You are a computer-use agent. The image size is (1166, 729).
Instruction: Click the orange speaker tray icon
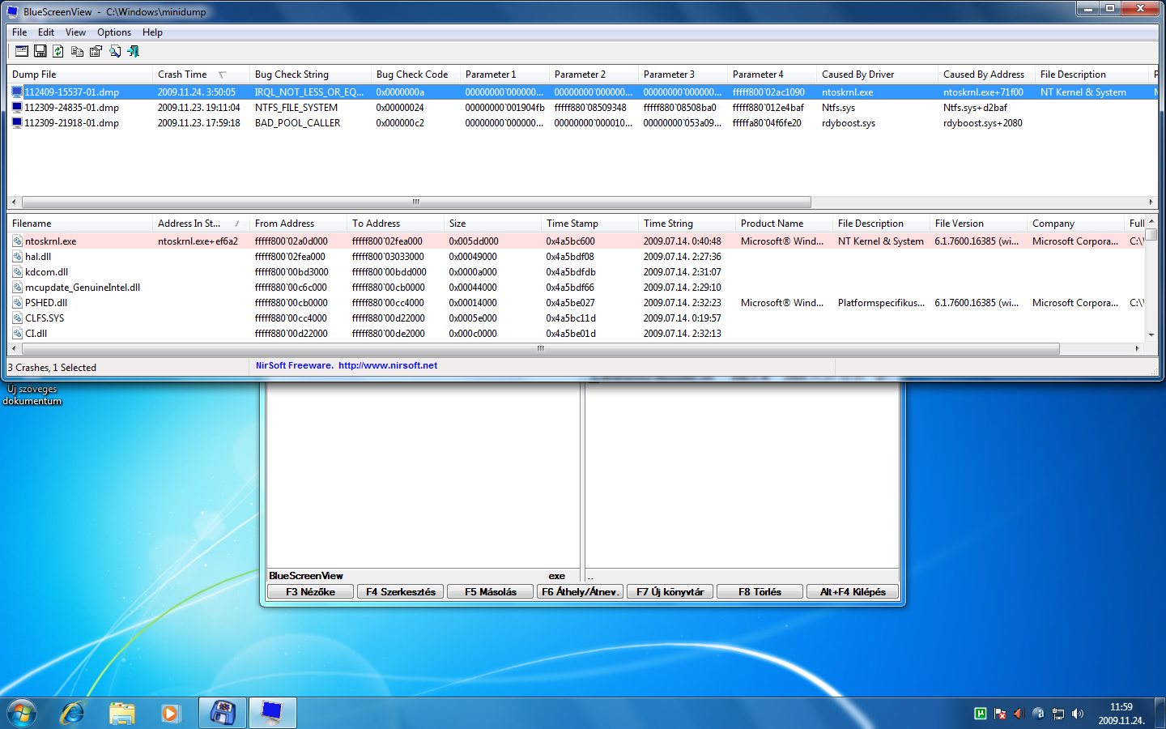pos(1019,714)
